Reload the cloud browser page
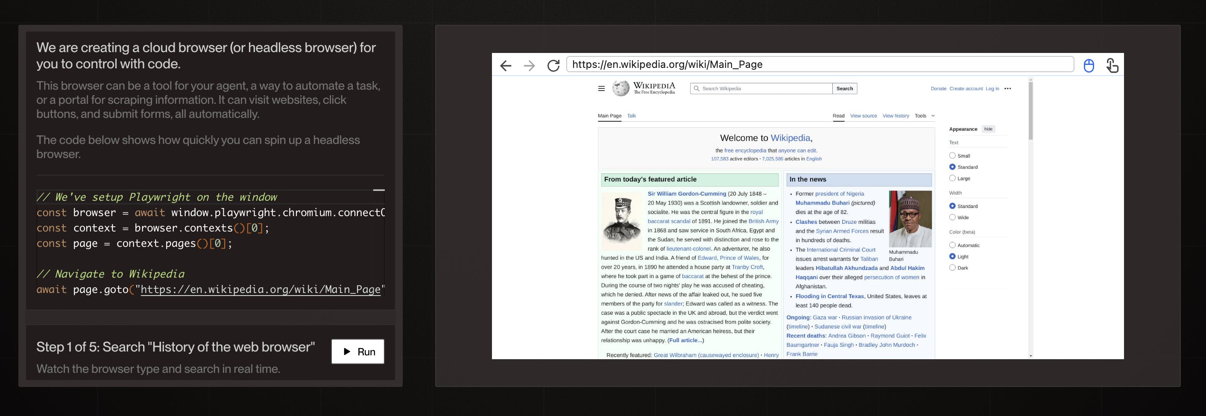 pos(553,66)
